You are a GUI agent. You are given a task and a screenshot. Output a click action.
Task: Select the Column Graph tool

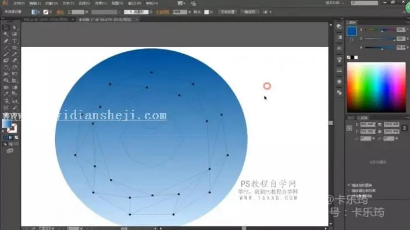tap(15, 101)
